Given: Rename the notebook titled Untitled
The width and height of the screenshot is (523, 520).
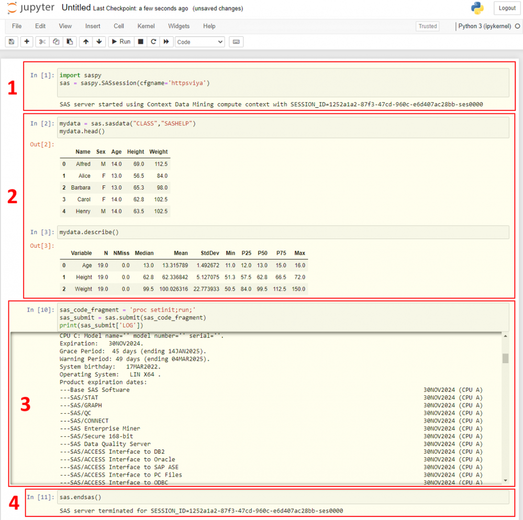Looking at the screenshot, I should click(76, 8).
